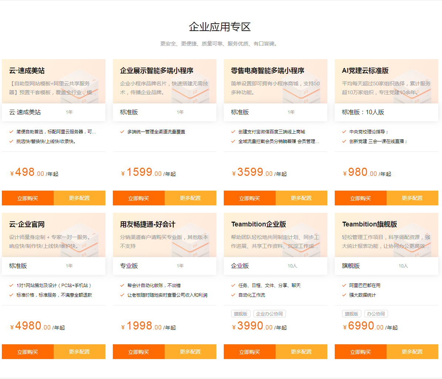Open 更多配置 for AI党建云标准版
The height and width of the screenshot is (379, 442).
tap(412, 198)
